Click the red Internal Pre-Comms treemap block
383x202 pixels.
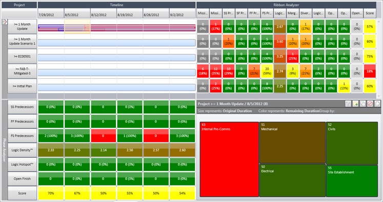tap(229, 160)
